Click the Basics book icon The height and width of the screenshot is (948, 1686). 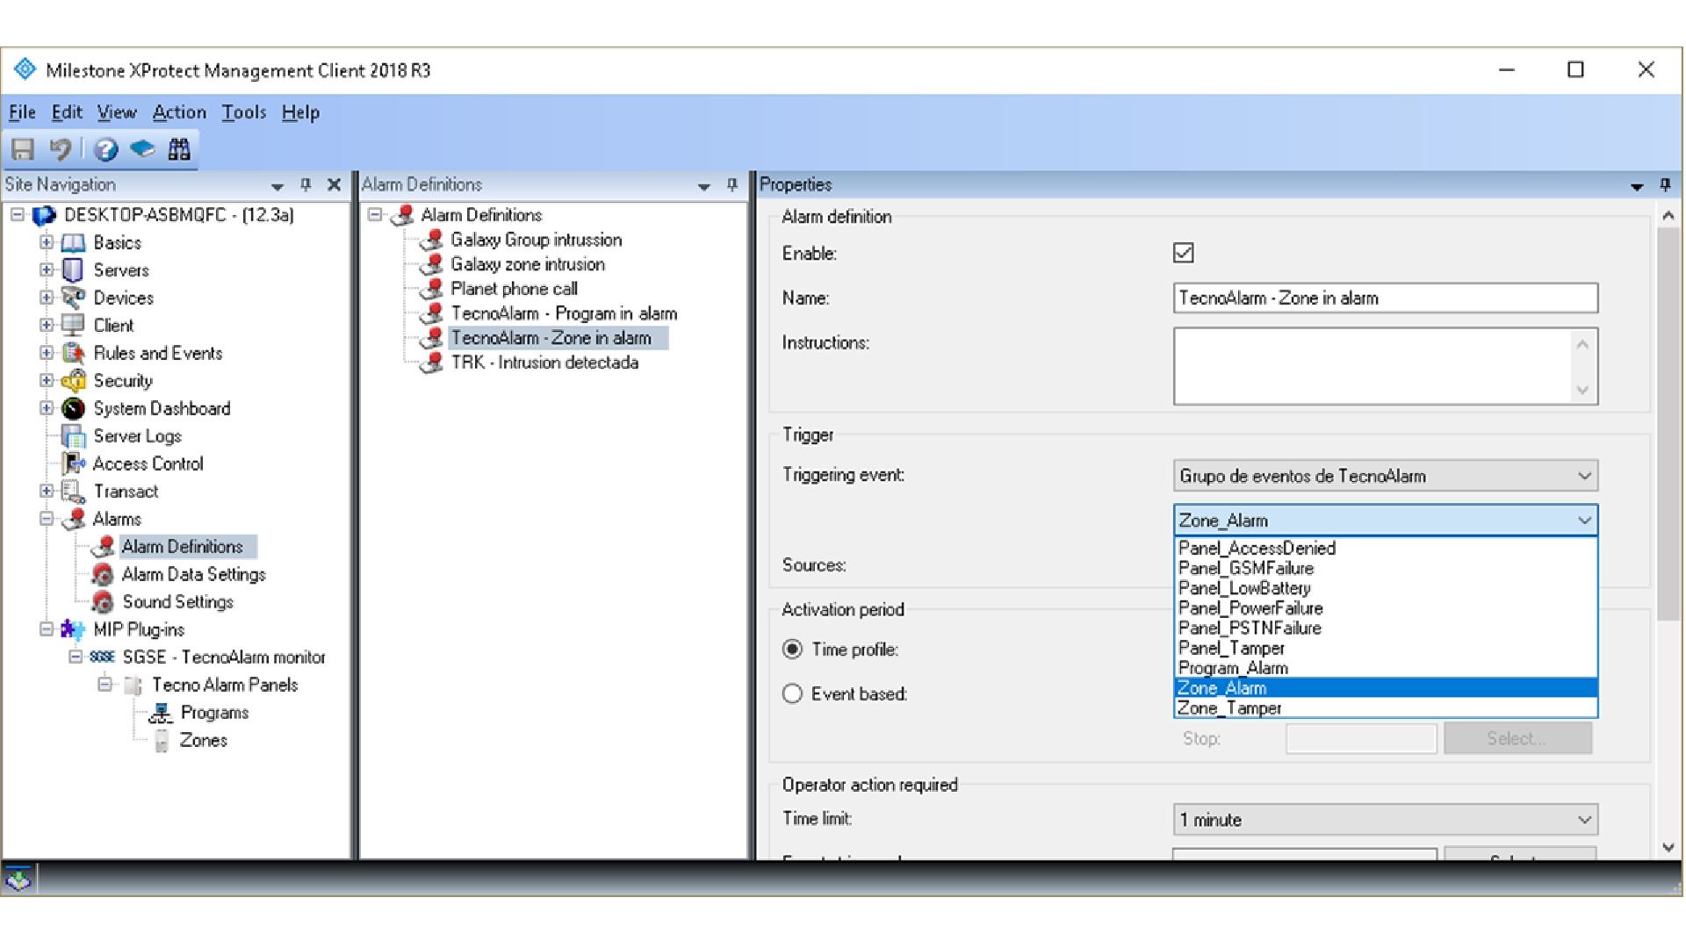(x=73, y=243)
